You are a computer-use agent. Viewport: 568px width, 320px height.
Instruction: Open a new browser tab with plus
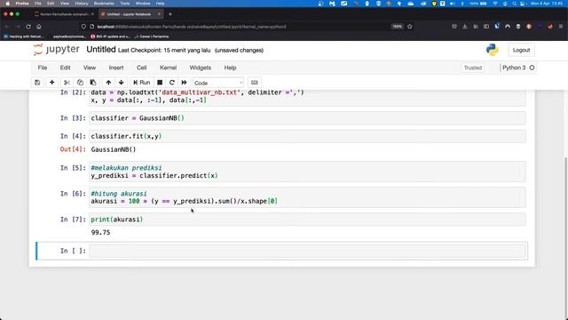pyautogui.click(x=170, y=14)
